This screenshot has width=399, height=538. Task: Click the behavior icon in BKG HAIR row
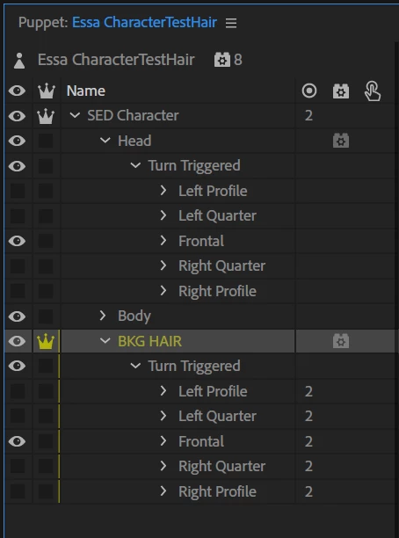tap(341, 341)
